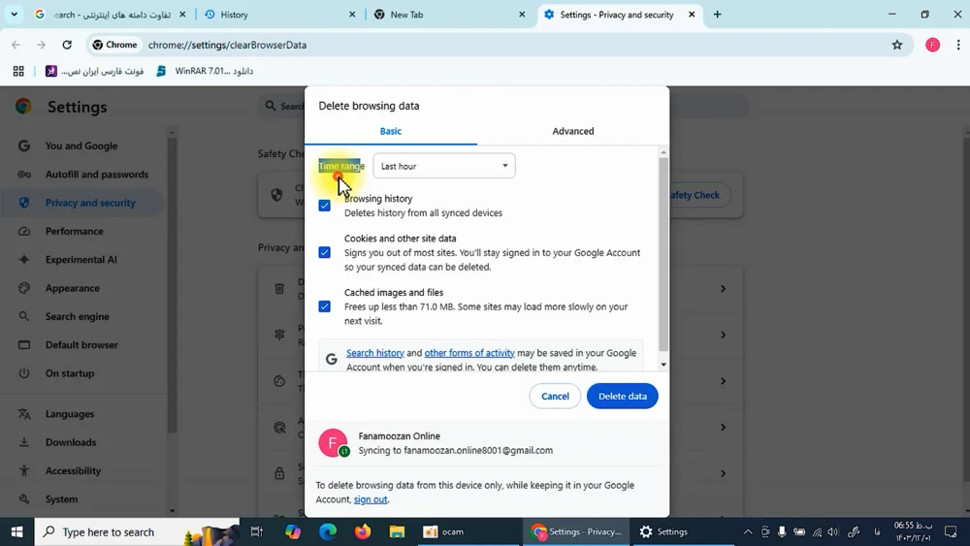Click the Default browser icon
Image resolution: width=970 pixels, height=546 pixels.
(24, 345)
